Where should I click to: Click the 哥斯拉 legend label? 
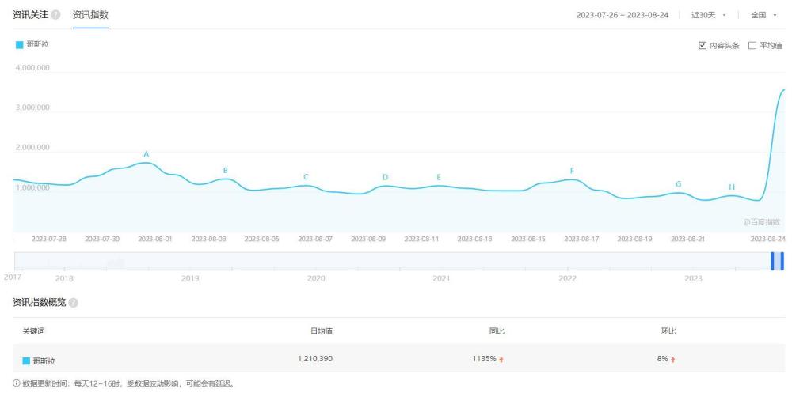[x=37, y=44]
